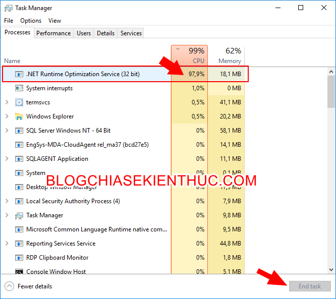Select the SQLAGENT Application name
This screenshot has width=336, height=299.
[57, 159]
